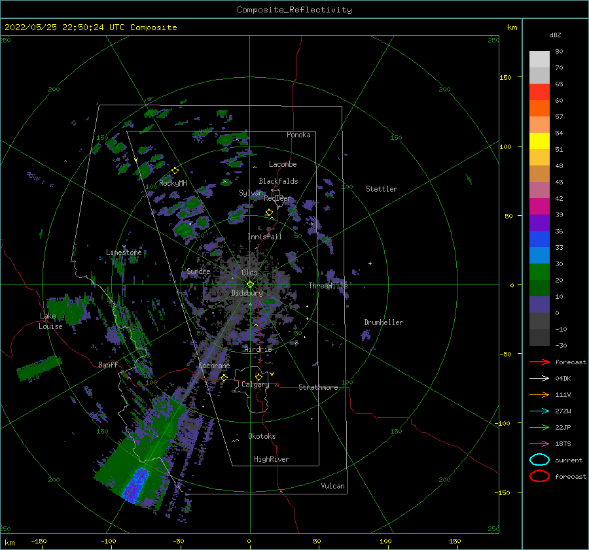Select the red 60-65 dBZ color swatch

pos(539,92)
